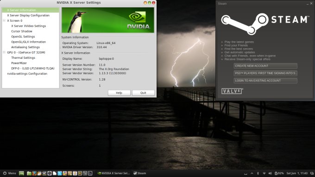Launch the blue Skype icon in panel
Viewport: 315px width, 177px height.
click(x=60, y=173)
